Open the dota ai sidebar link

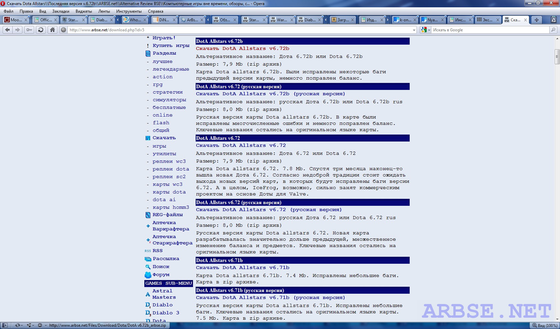[164, 200]
